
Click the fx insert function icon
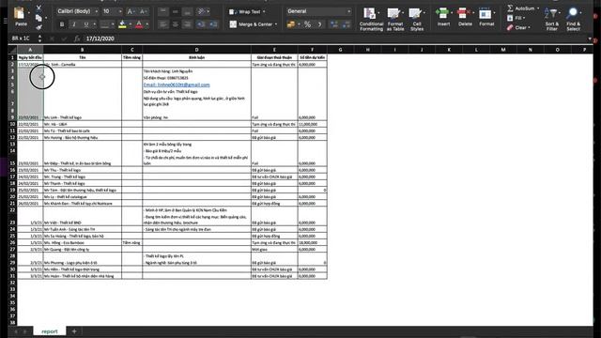(x=77, y=38)
